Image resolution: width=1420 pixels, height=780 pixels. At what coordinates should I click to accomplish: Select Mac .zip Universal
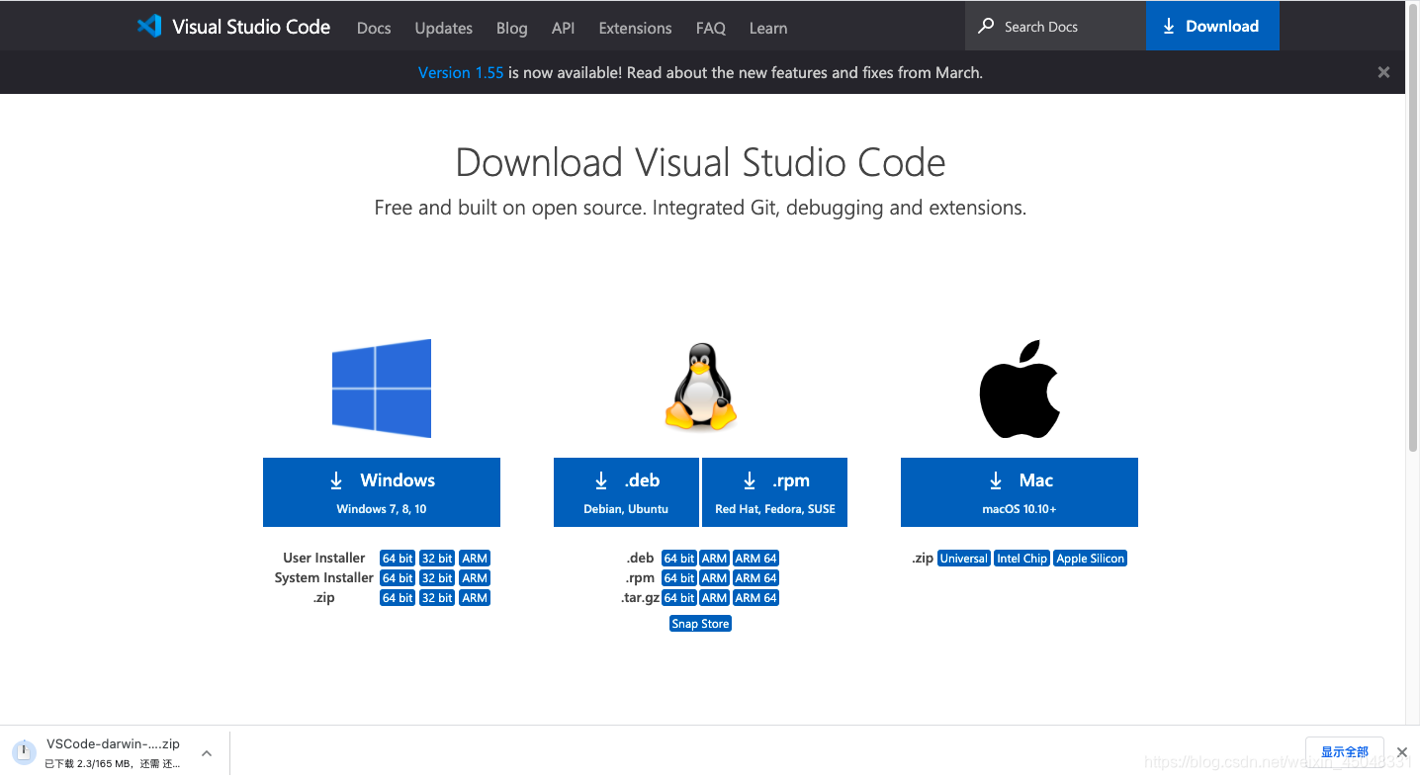[964, 559]
